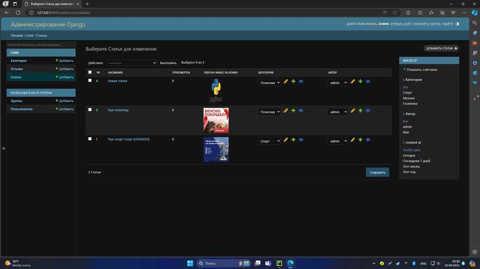
Task: Check the box for Новая статья row
Action: 90,80
